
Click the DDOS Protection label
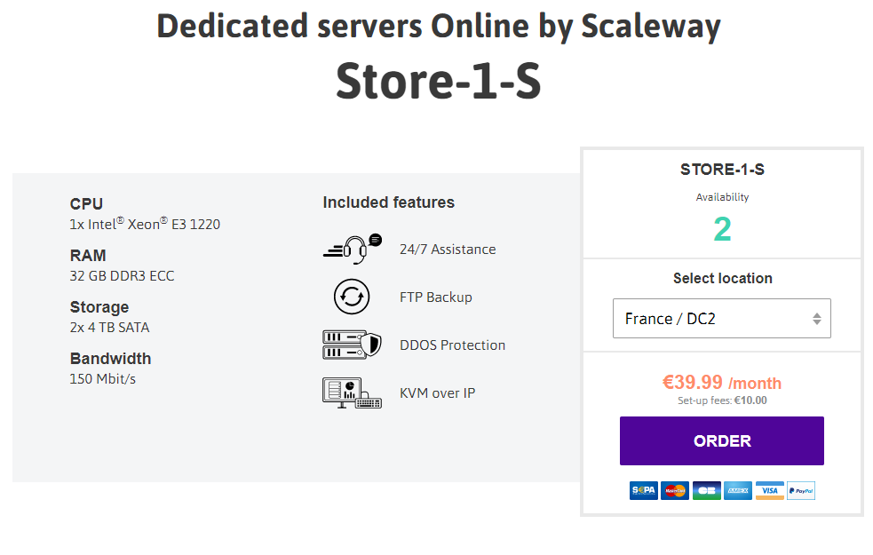[x=452, y=345]
